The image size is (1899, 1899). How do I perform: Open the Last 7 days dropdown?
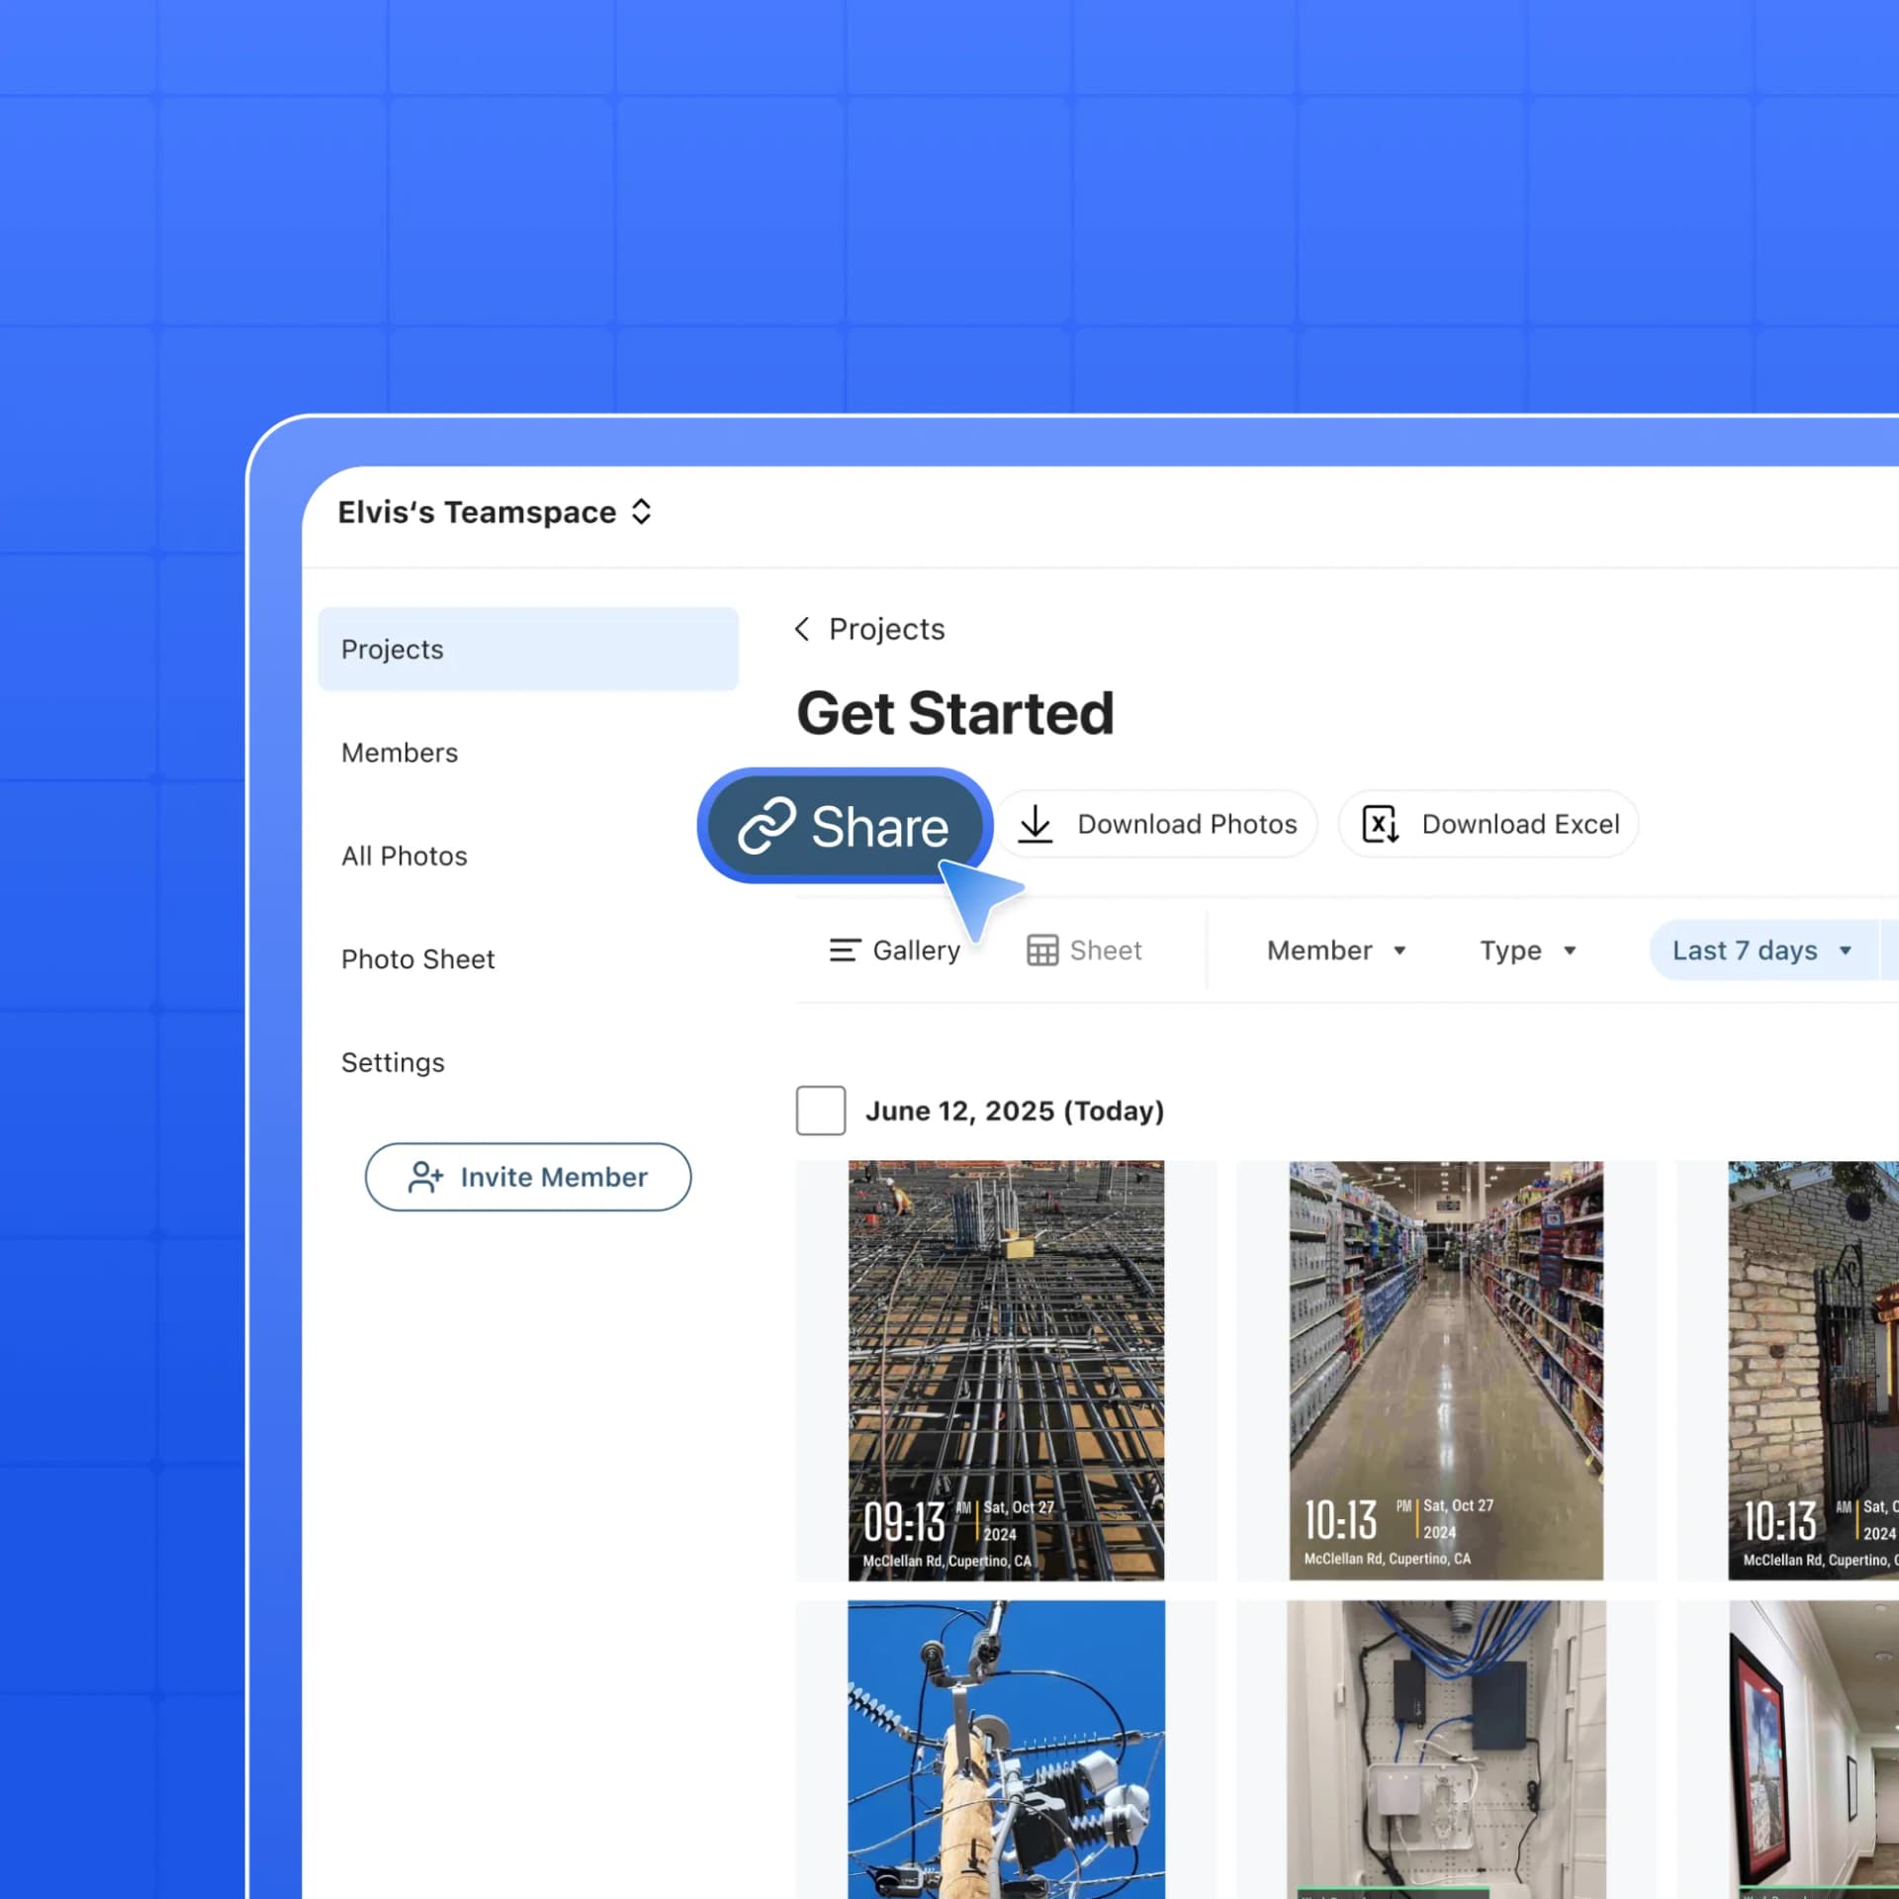click(x=1763, y=950)
